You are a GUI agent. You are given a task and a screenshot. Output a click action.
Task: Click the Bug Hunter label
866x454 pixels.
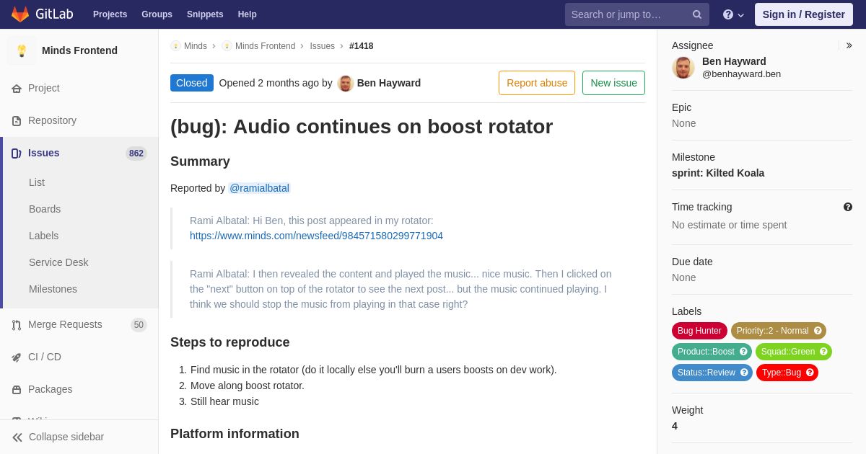699,331
